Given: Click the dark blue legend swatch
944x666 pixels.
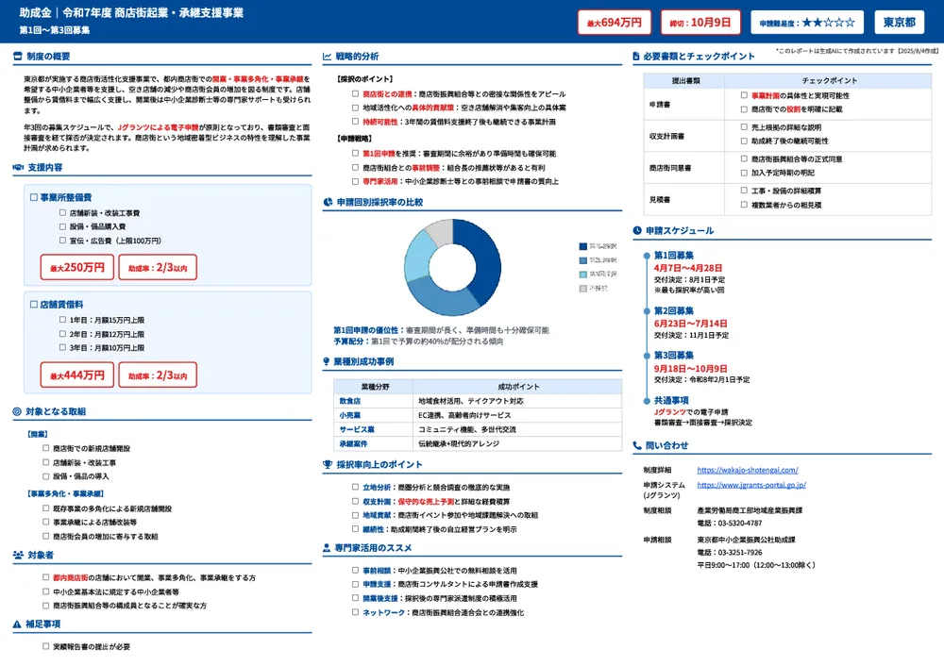Looking at the screenshot, I should [x=582, y=246].
